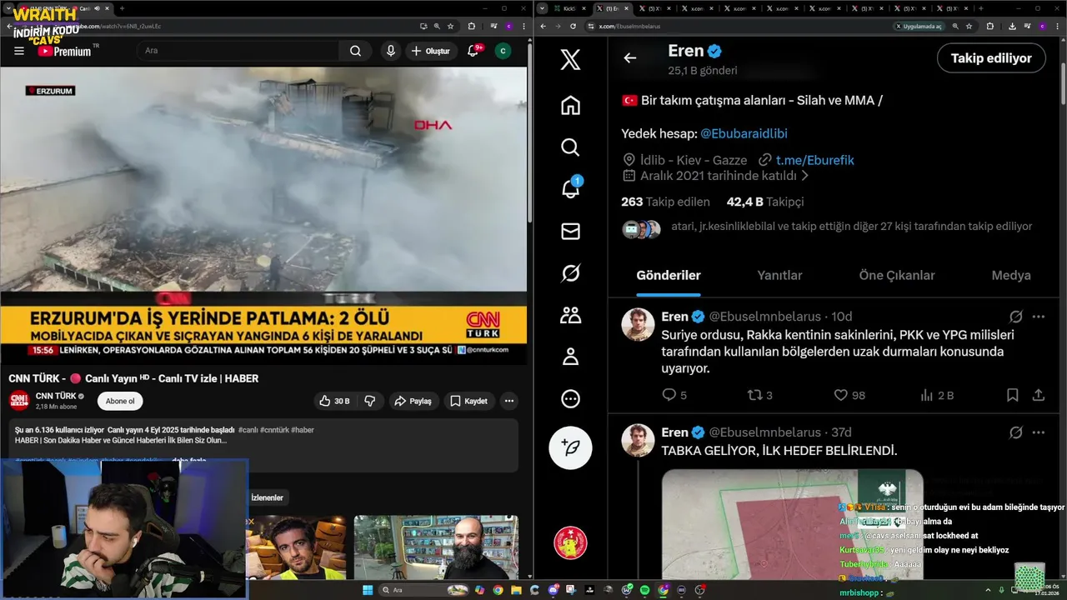Switch to Öne Çıkanlar tab
The width and height of the screenshot is (1067, 600).
[897, 275]
